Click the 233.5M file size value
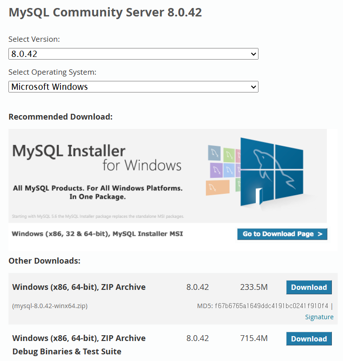The image size is (343, 361). click(x=254, y=287)
